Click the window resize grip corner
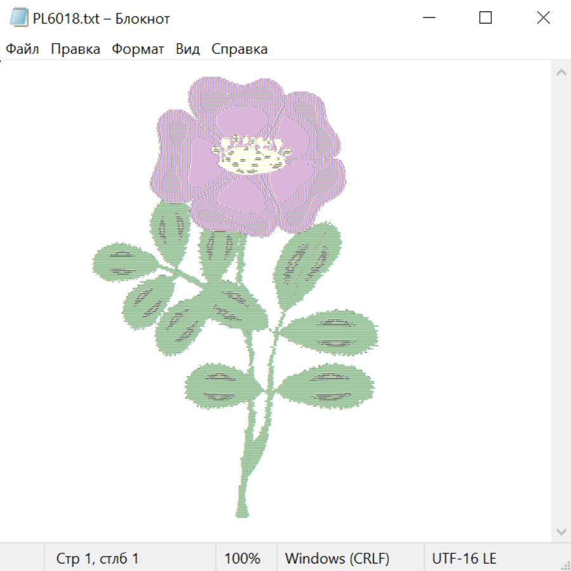The width and height of the screenshot is (571, 571). 565,565
